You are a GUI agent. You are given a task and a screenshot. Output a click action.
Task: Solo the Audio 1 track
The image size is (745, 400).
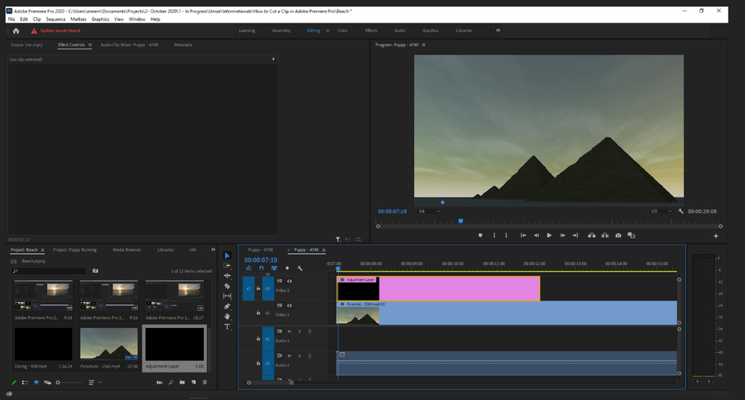click(300, 331)
